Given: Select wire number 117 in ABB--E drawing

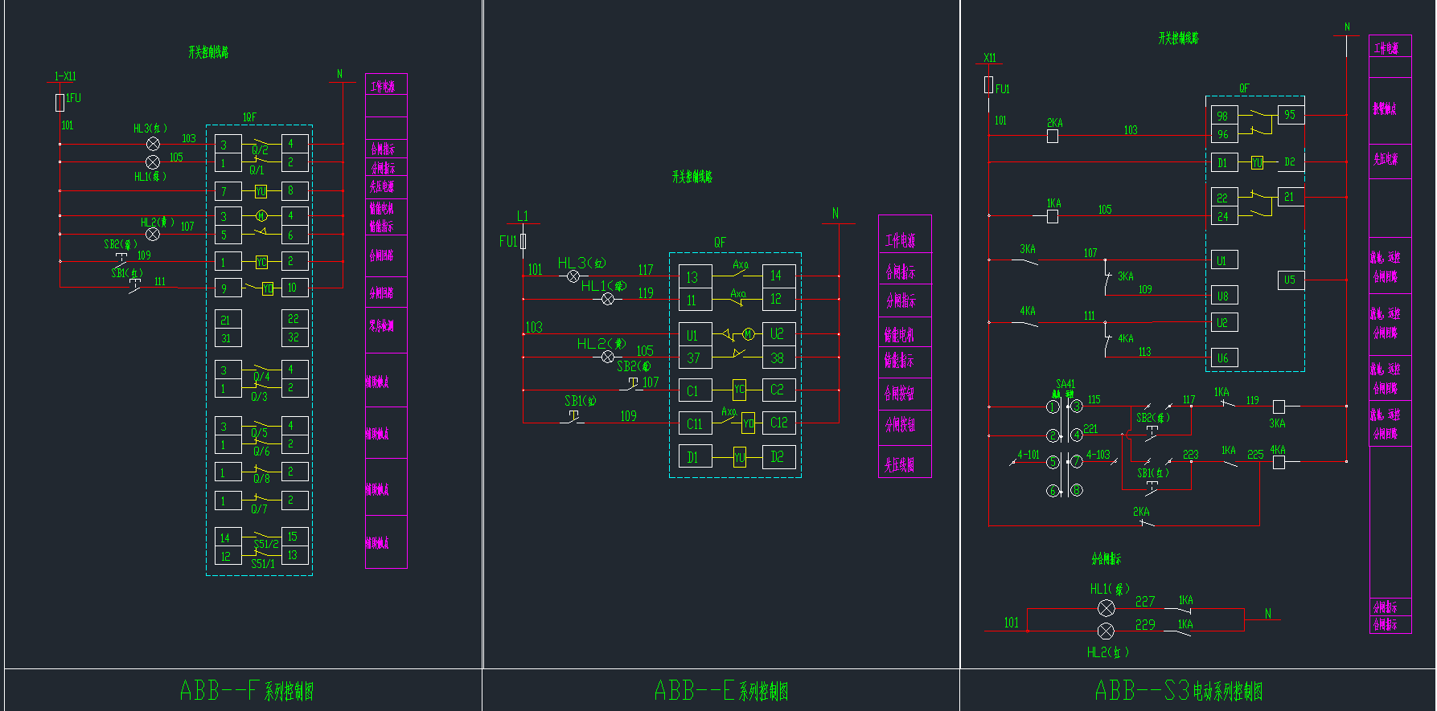Looking at the screenshot, I should (646, 270).
